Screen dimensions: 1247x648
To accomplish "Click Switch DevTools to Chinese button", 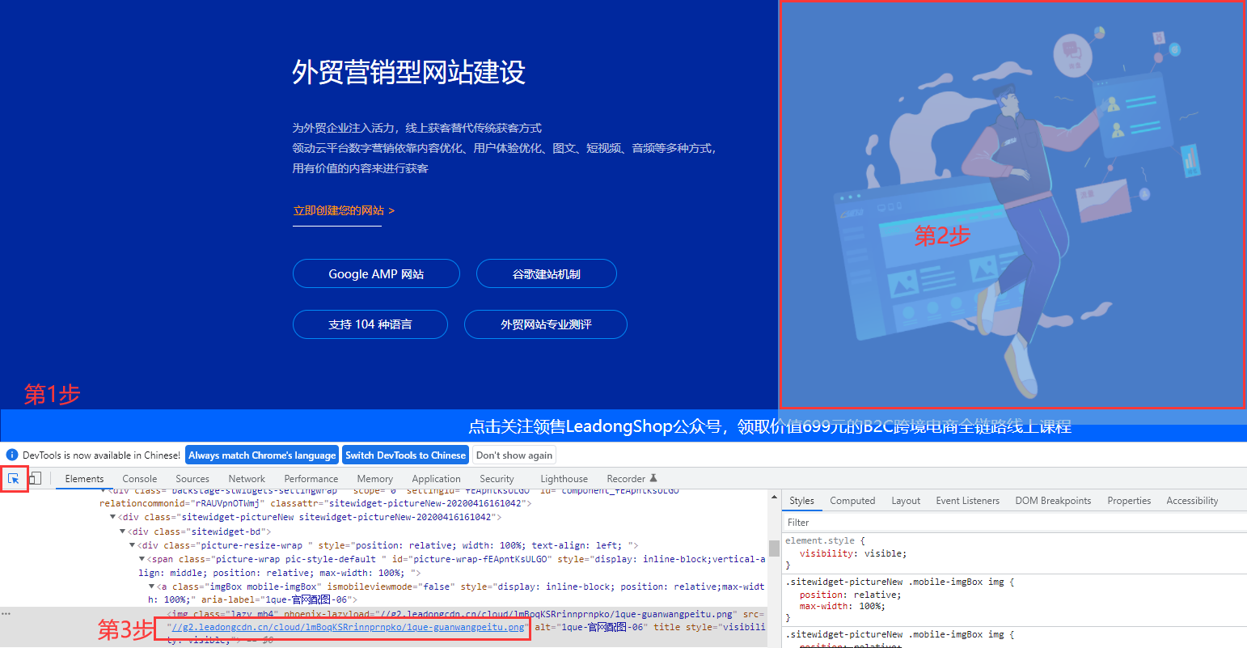I will (x=405, y=455).
